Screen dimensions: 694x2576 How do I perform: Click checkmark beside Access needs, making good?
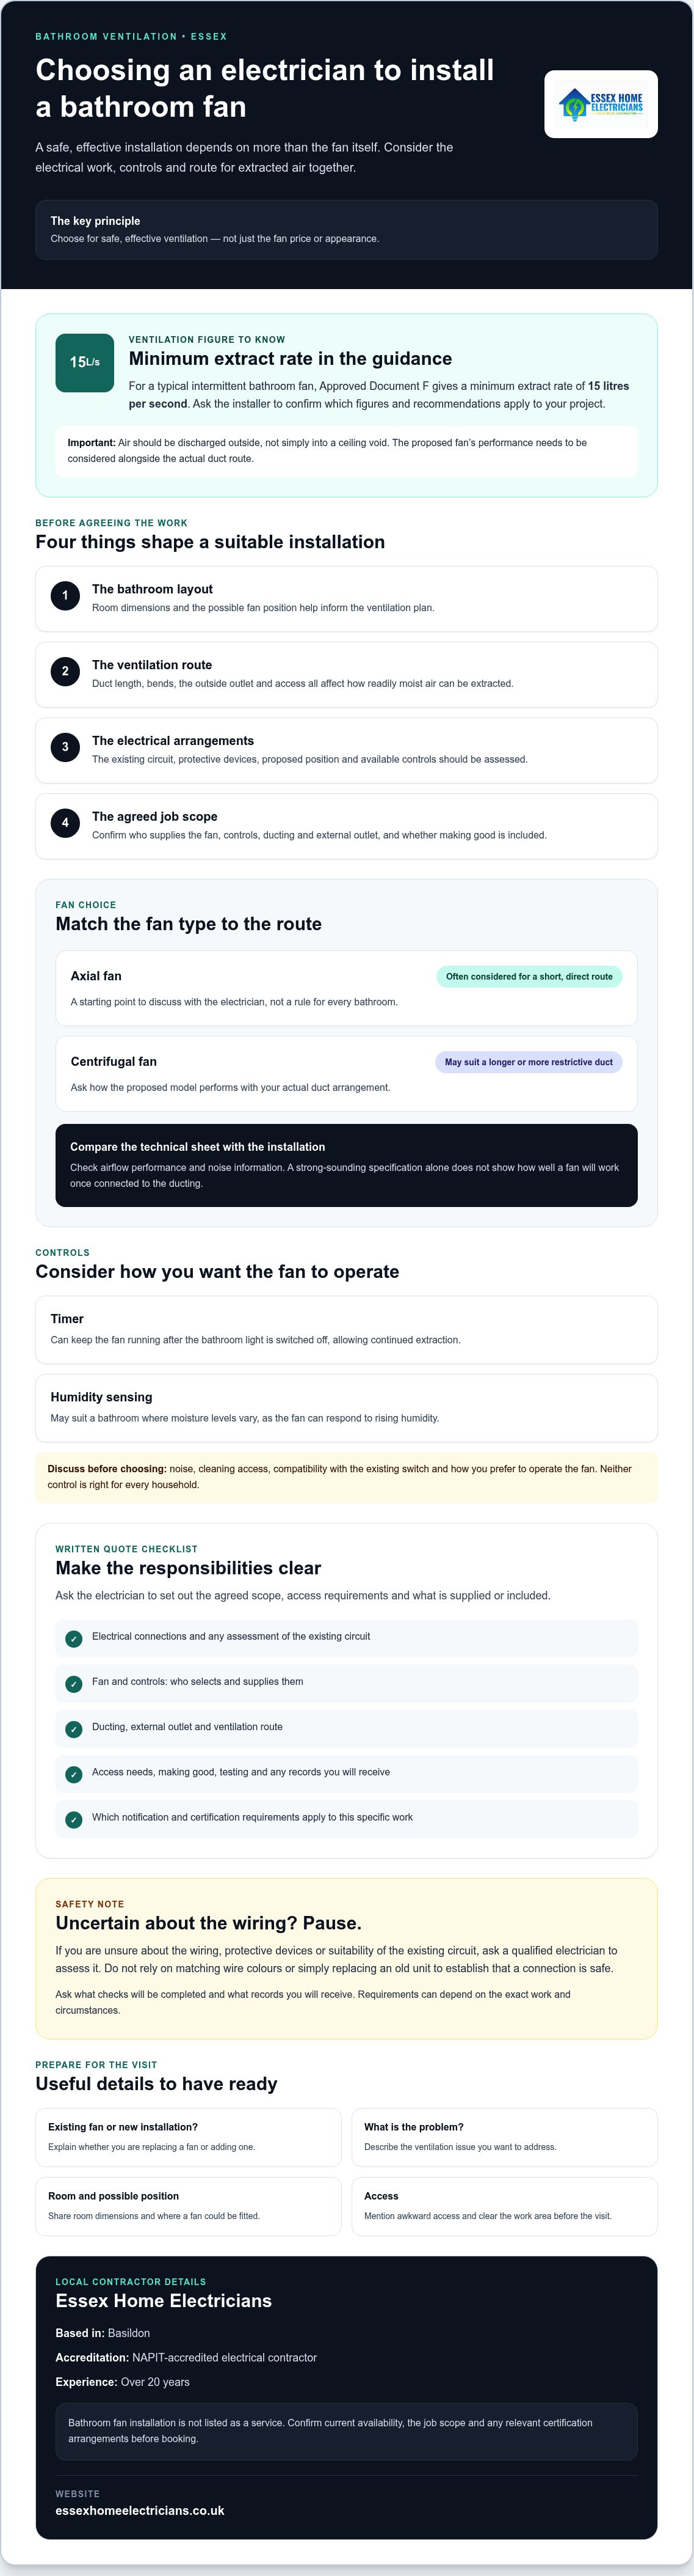tap(74, 1773)
